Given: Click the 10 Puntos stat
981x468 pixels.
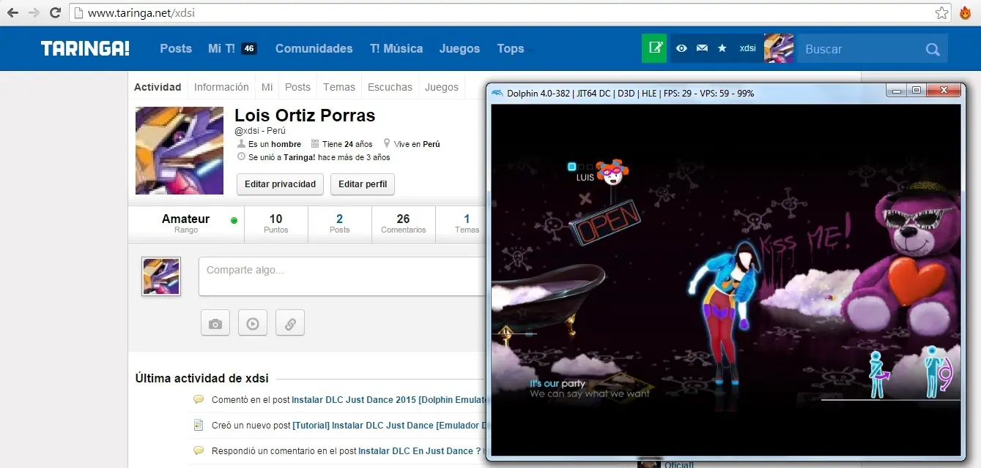Looking at the screenshot, I should coord(275,223).
